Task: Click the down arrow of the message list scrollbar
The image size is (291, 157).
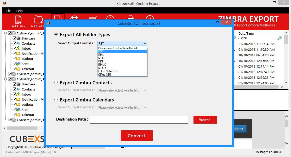Action: 286,83
